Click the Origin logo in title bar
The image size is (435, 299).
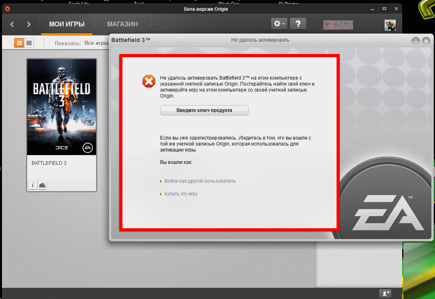pos(7,8)
